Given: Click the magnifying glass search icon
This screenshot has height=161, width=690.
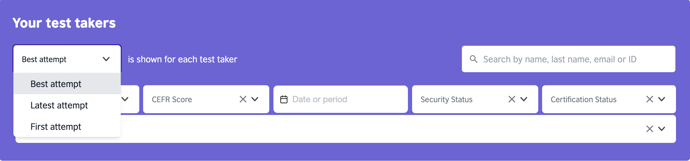Looking at the screenshot, I should [474, 59].
